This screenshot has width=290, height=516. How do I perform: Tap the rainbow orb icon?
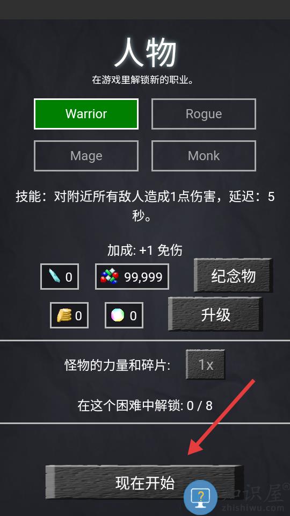pos(118,316)
